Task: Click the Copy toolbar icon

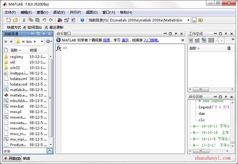Action: pyautogui.click(x=31, y=20)
